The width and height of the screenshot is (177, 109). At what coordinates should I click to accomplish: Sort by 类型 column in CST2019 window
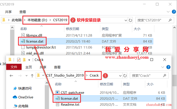coord(105,29)
